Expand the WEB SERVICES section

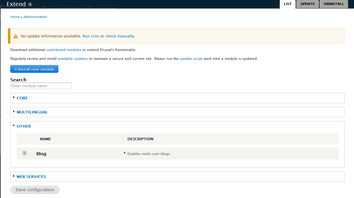(x=31, y=176)
